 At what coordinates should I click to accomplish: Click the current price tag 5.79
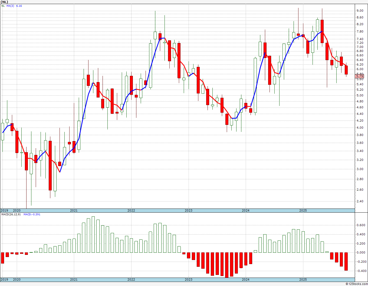point(360,76)
